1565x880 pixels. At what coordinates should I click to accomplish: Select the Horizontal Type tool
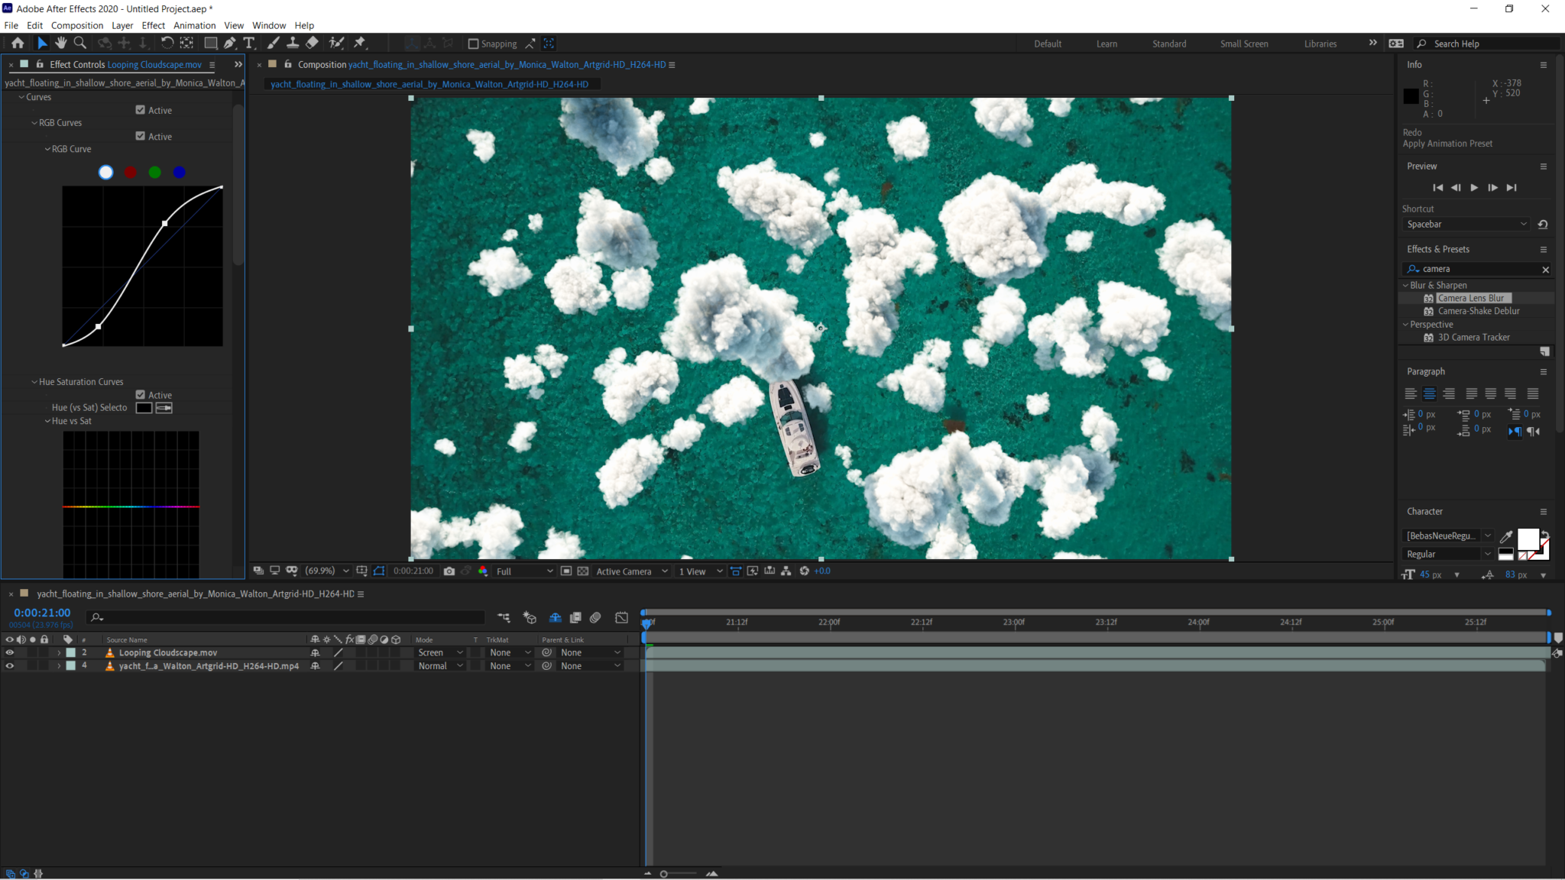[x=250, y=43]
